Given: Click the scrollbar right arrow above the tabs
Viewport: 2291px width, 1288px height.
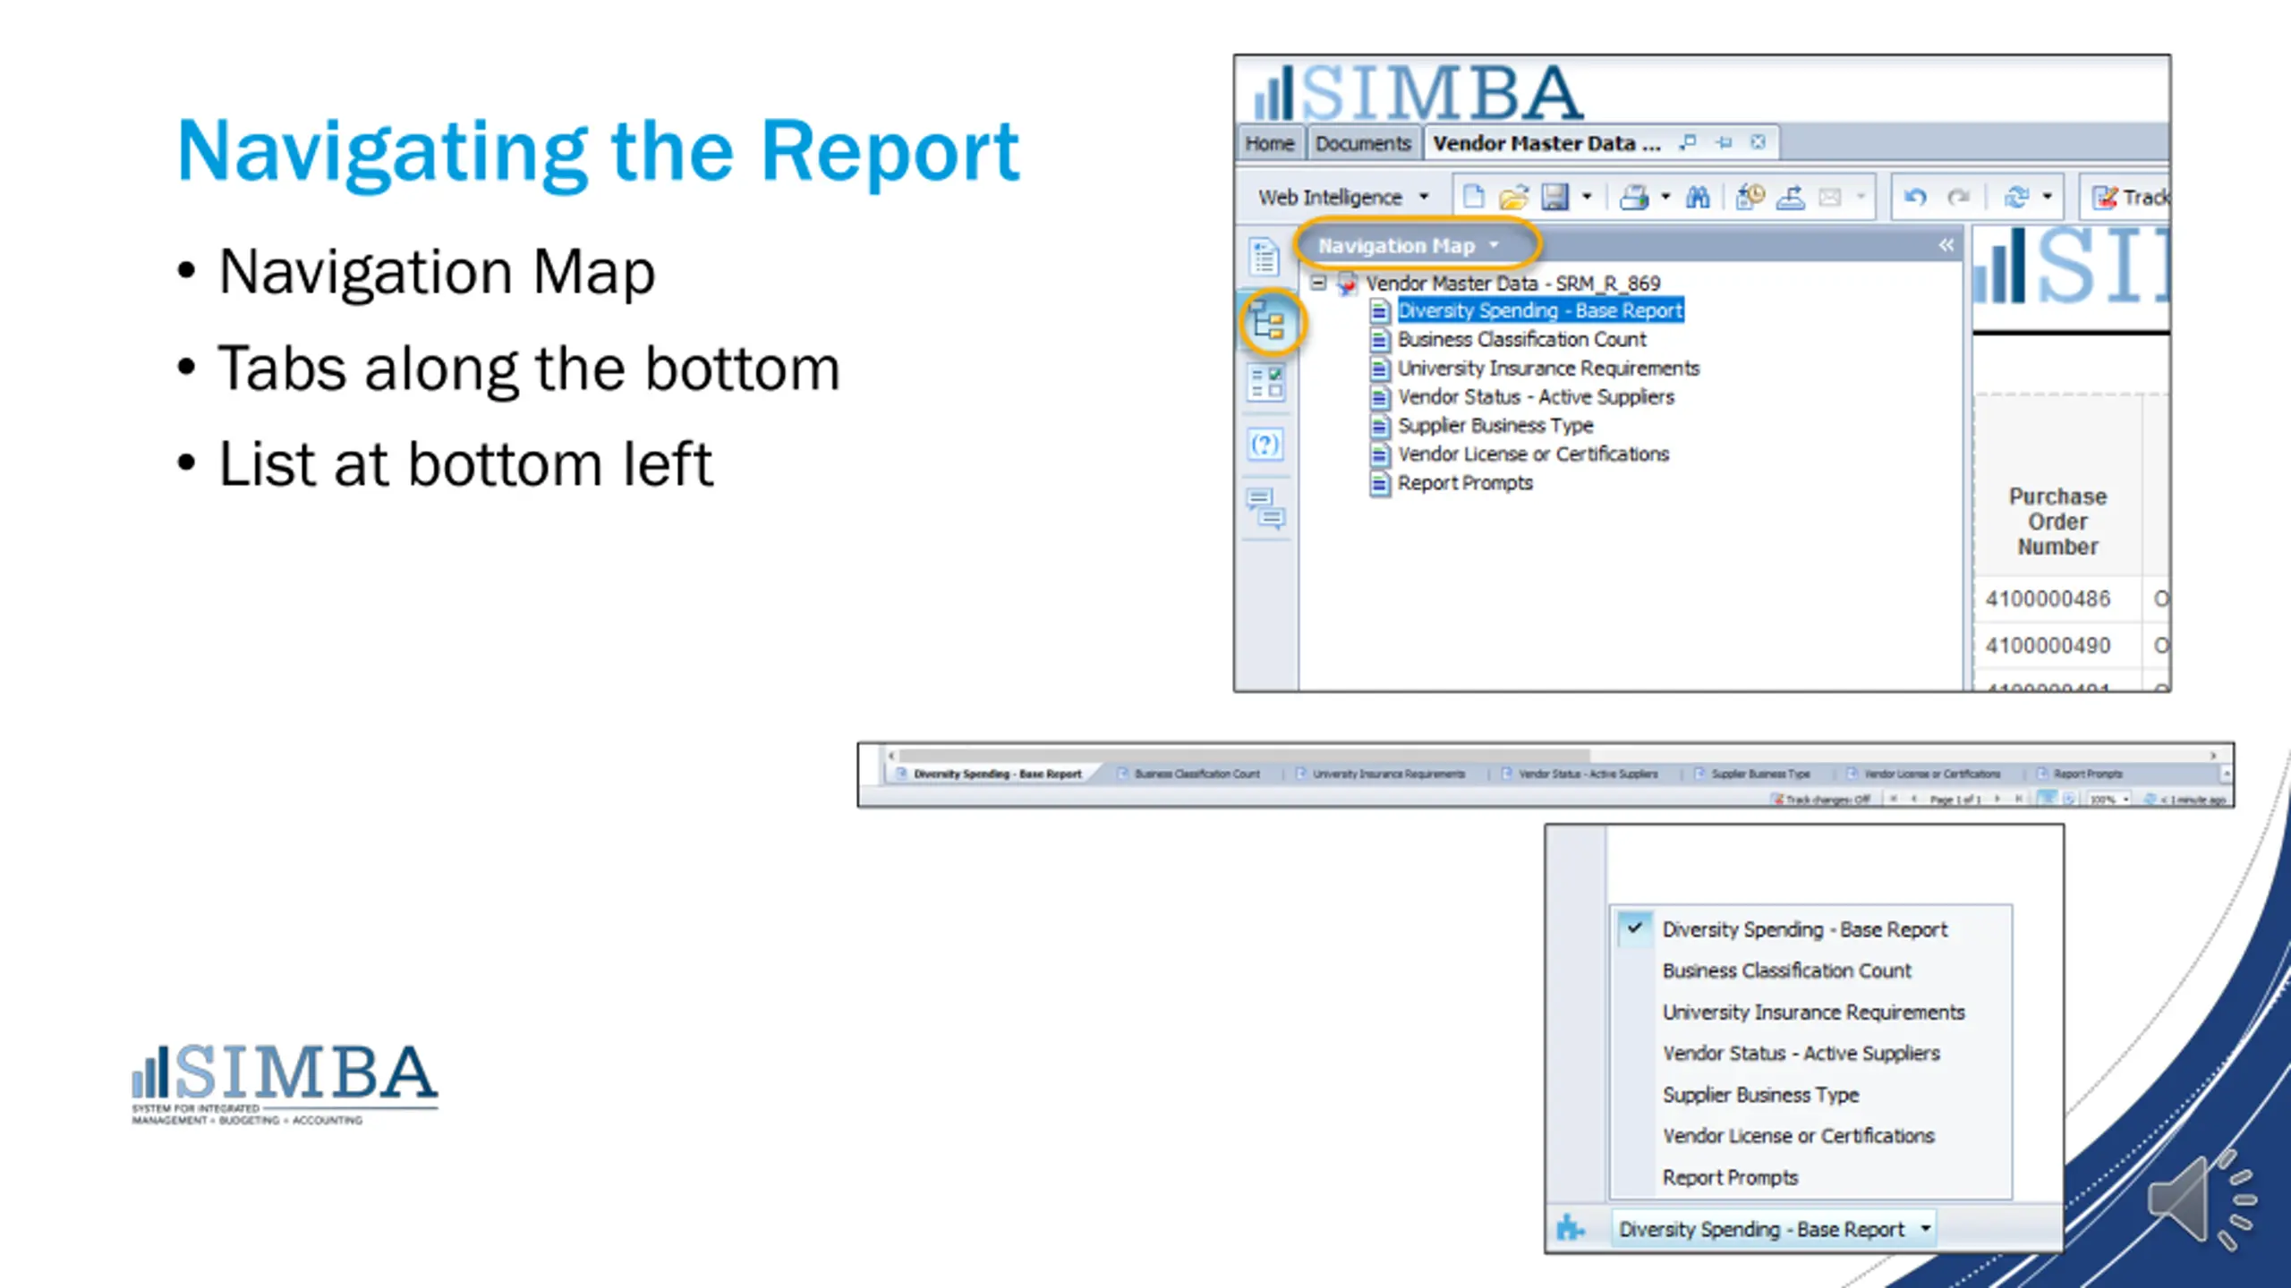Looking at the screenshot, I should click(x=2213, y=756).
